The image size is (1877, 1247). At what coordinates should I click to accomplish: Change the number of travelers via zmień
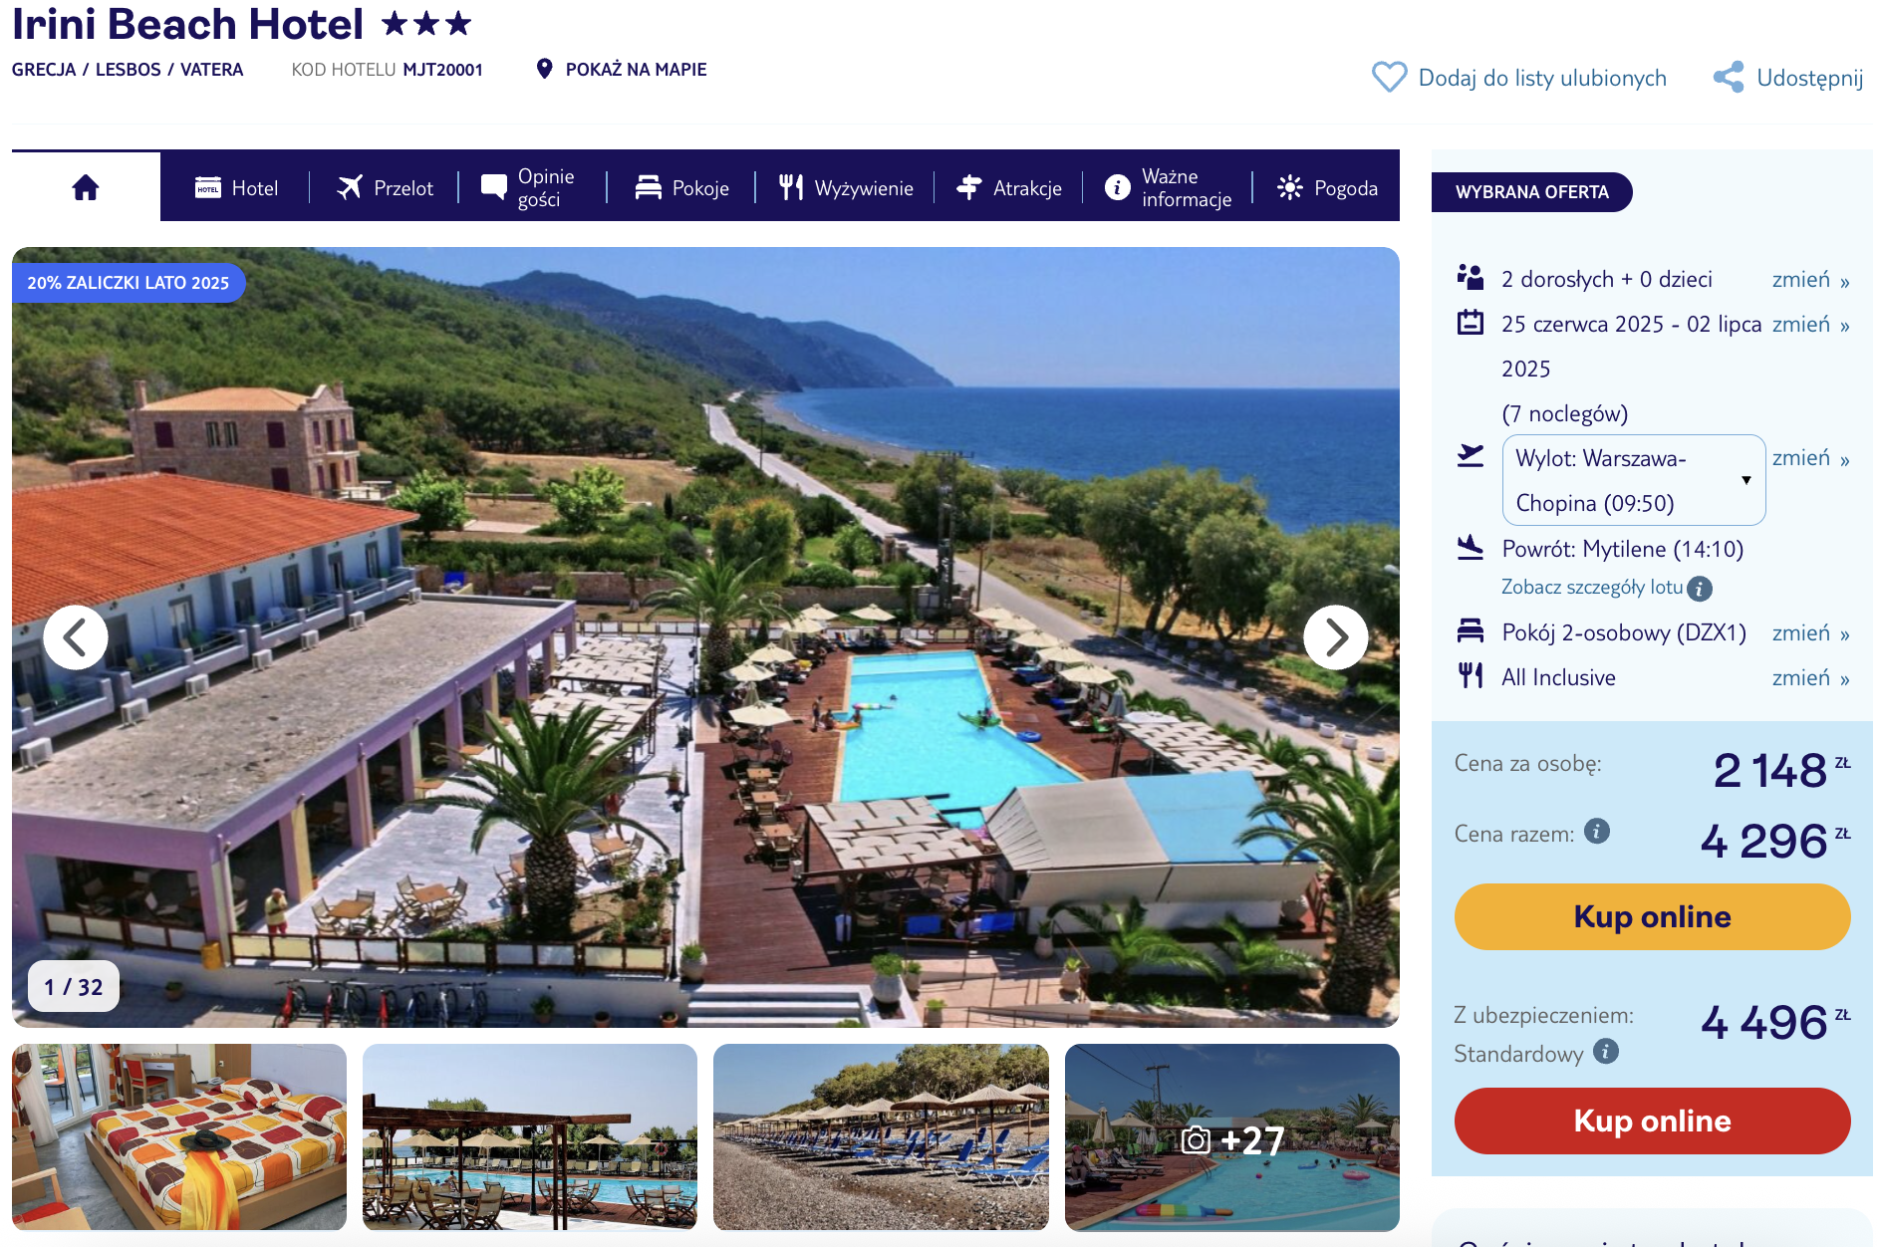tap(1810, 280)
